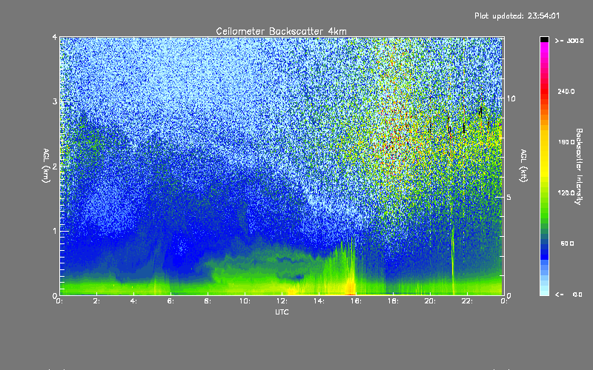The height and width of the screenshot is (370, 593).
Task: Click the "14:" UTC time tick label
Action: [319, 301]
